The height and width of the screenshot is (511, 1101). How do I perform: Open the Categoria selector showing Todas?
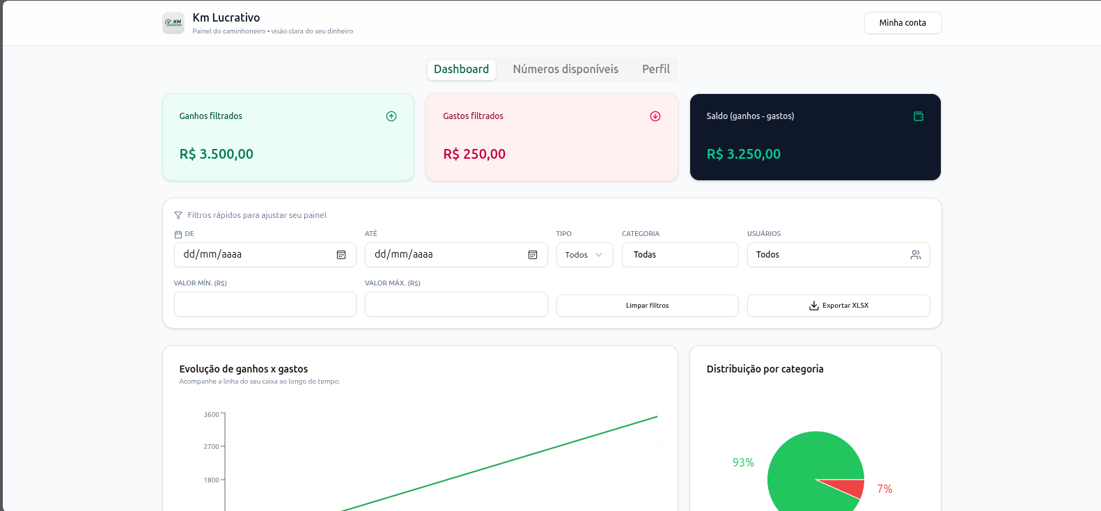680,255
